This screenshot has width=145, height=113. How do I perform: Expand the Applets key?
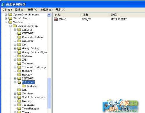point(15,30)
